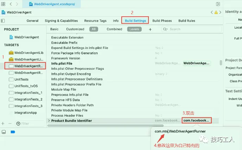Click the build settings Search field
This screenshot has width=242, height=150.
tap(191, 29)
